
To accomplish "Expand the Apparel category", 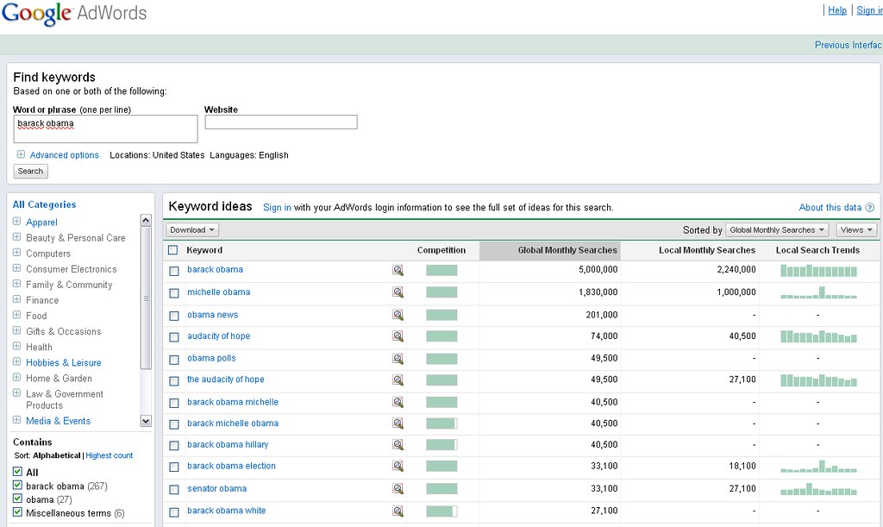I will tap(16, 222).
